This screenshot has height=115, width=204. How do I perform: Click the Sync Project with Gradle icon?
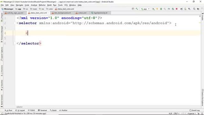pos(181,9)
